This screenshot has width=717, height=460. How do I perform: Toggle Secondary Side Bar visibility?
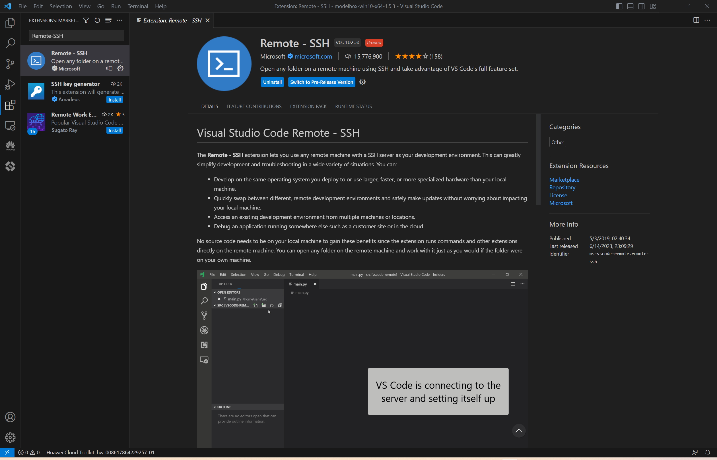click(641, 6)
